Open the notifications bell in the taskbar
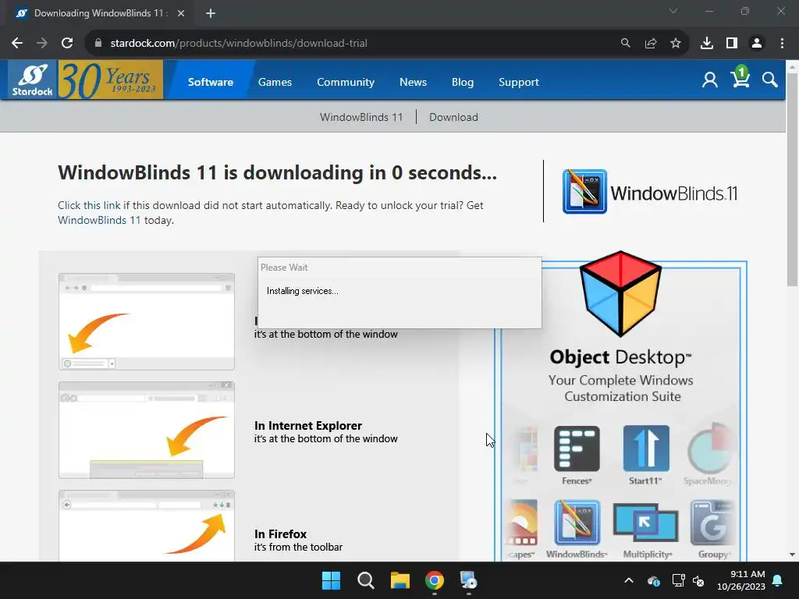 click(778, 580)
